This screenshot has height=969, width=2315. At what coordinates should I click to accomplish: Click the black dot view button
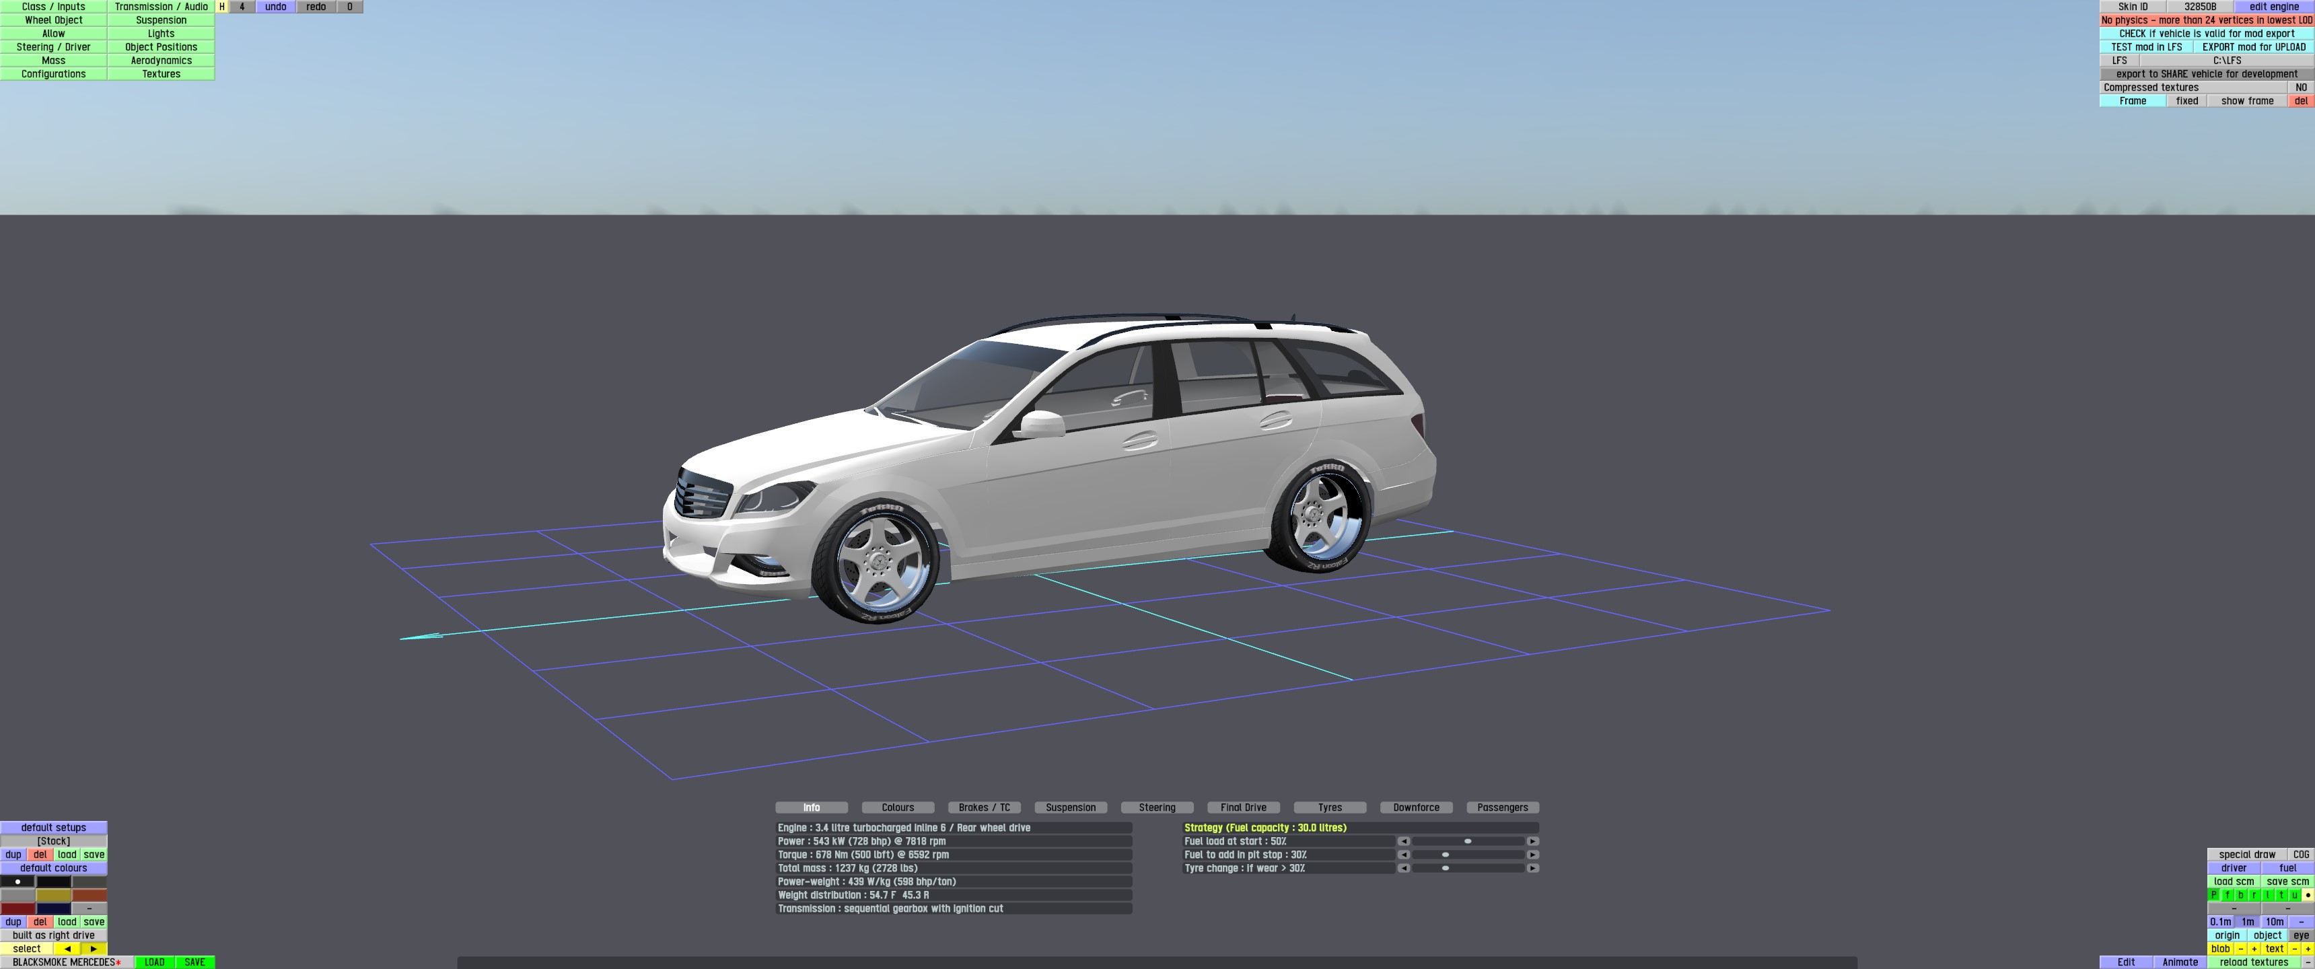pyautogui.click(x=2308, y=894)
